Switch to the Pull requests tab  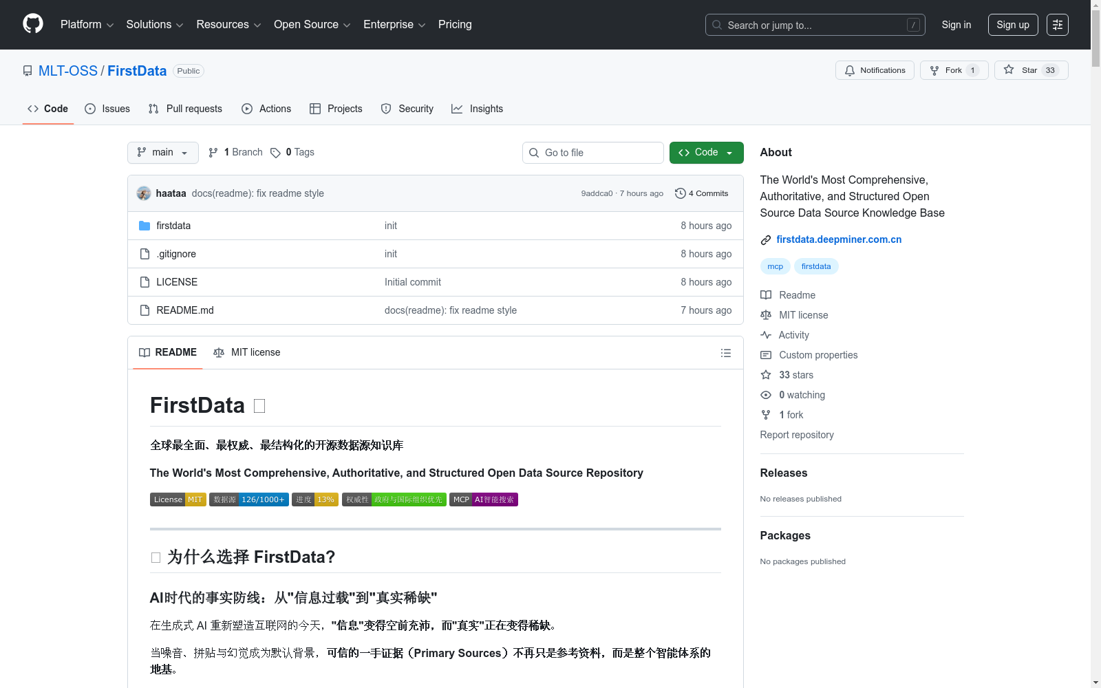point(185,109)
